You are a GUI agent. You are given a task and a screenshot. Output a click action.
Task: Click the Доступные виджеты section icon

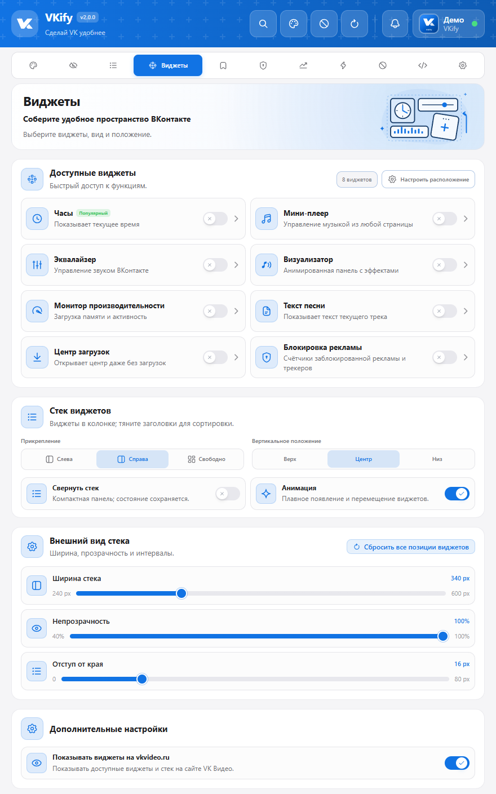click(32, 179)
